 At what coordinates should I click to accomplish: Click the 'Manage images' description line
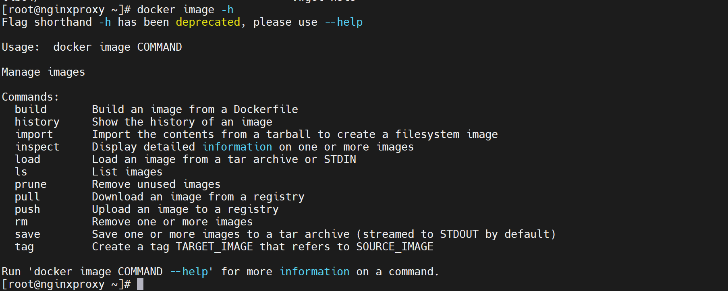(43, 72)
